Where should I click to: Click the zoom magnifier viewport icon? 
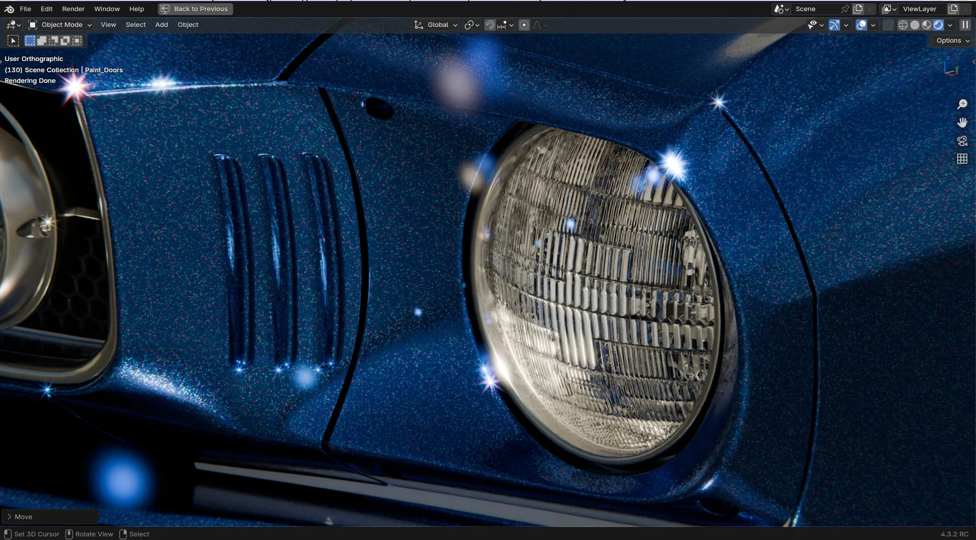962,104
